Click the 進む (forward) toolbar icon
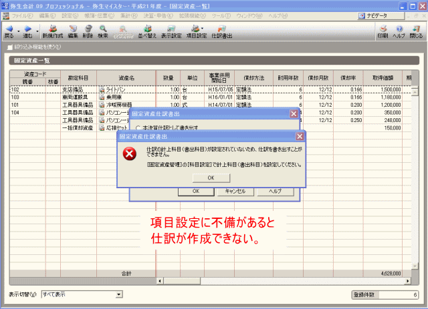428x309 pixels. point(27,31)
